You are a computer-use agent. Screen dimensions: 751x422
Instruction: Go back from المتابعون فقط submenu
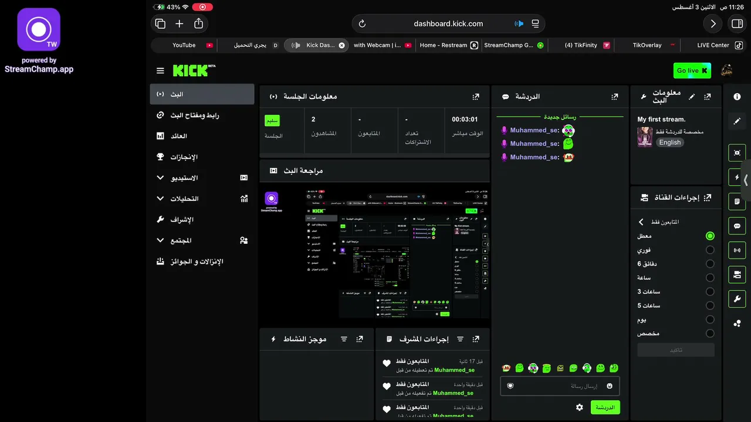click(x=641, y=222)
